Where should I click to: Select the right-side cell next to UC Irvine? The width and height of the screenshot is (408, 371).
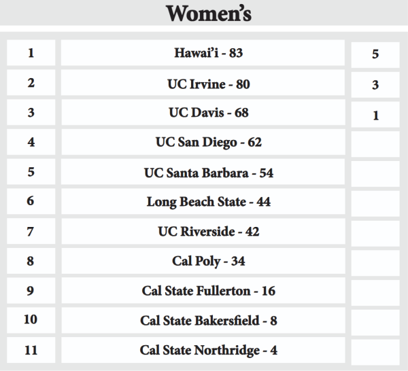tap(375, 85)
